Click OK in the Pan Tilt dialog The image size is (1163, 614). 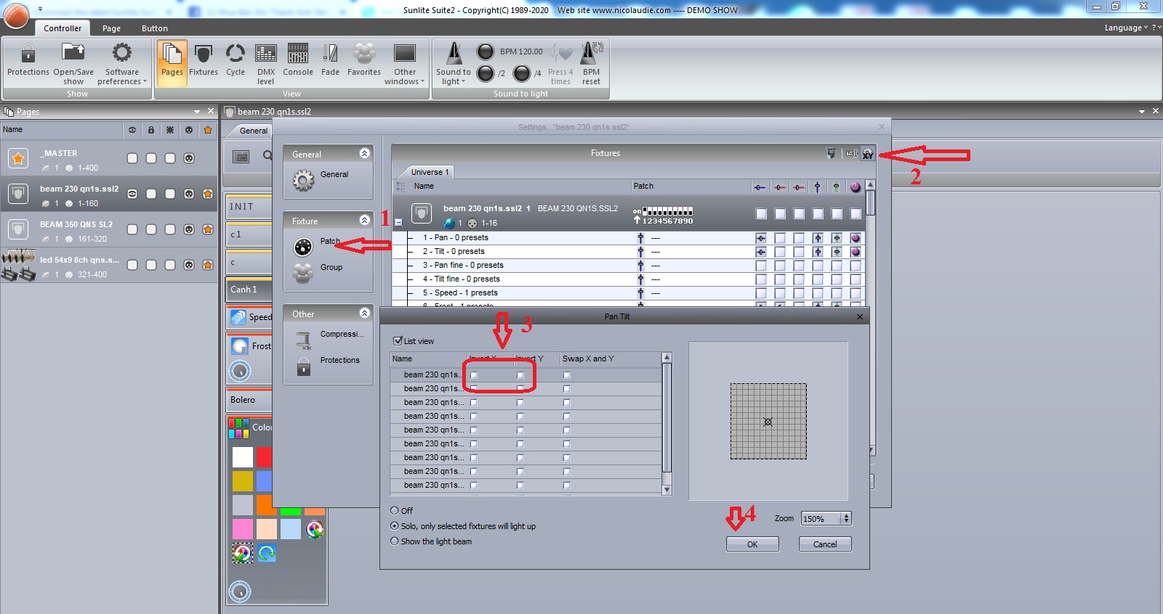[x=752, y=544]
